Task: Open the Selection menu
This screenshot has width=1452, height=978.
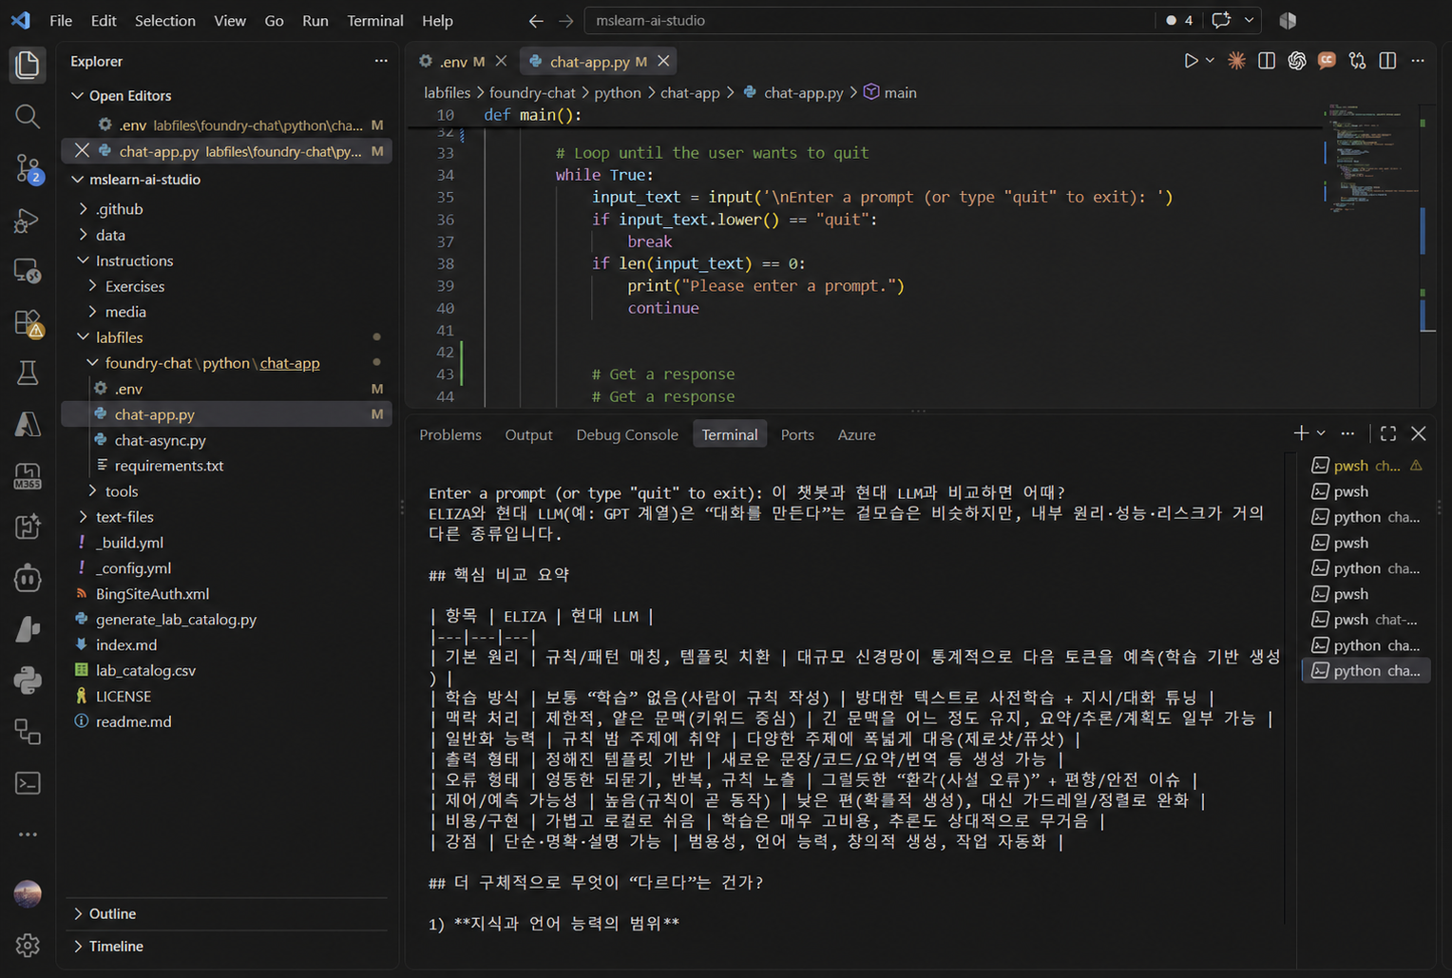Action: [165, 20]
